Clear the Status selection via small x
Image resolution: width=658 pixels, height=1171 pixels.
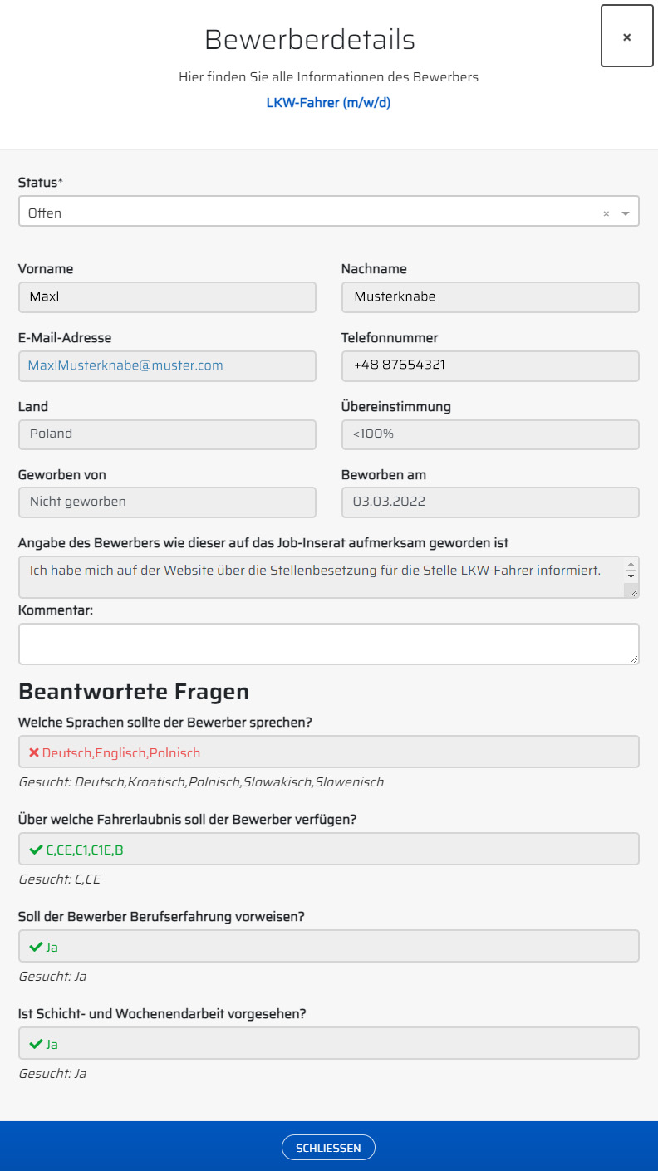point(606,213)
